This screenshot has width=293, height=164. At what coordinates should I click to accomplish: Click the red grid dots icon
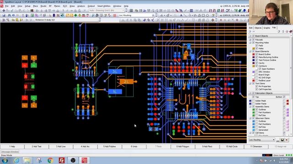point(115,15)
